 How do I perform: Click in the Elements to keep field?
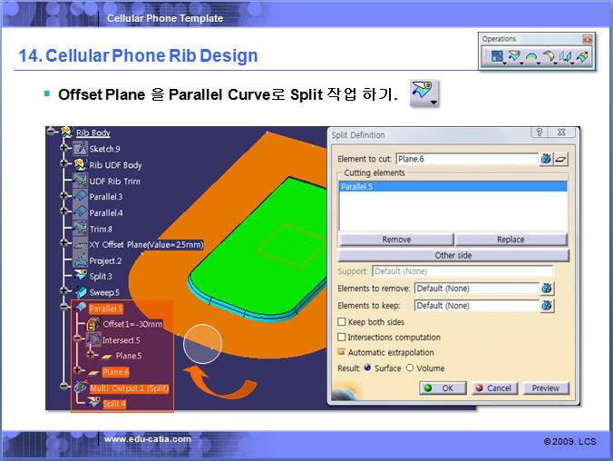pyautogui.click(x=475, y=306)
